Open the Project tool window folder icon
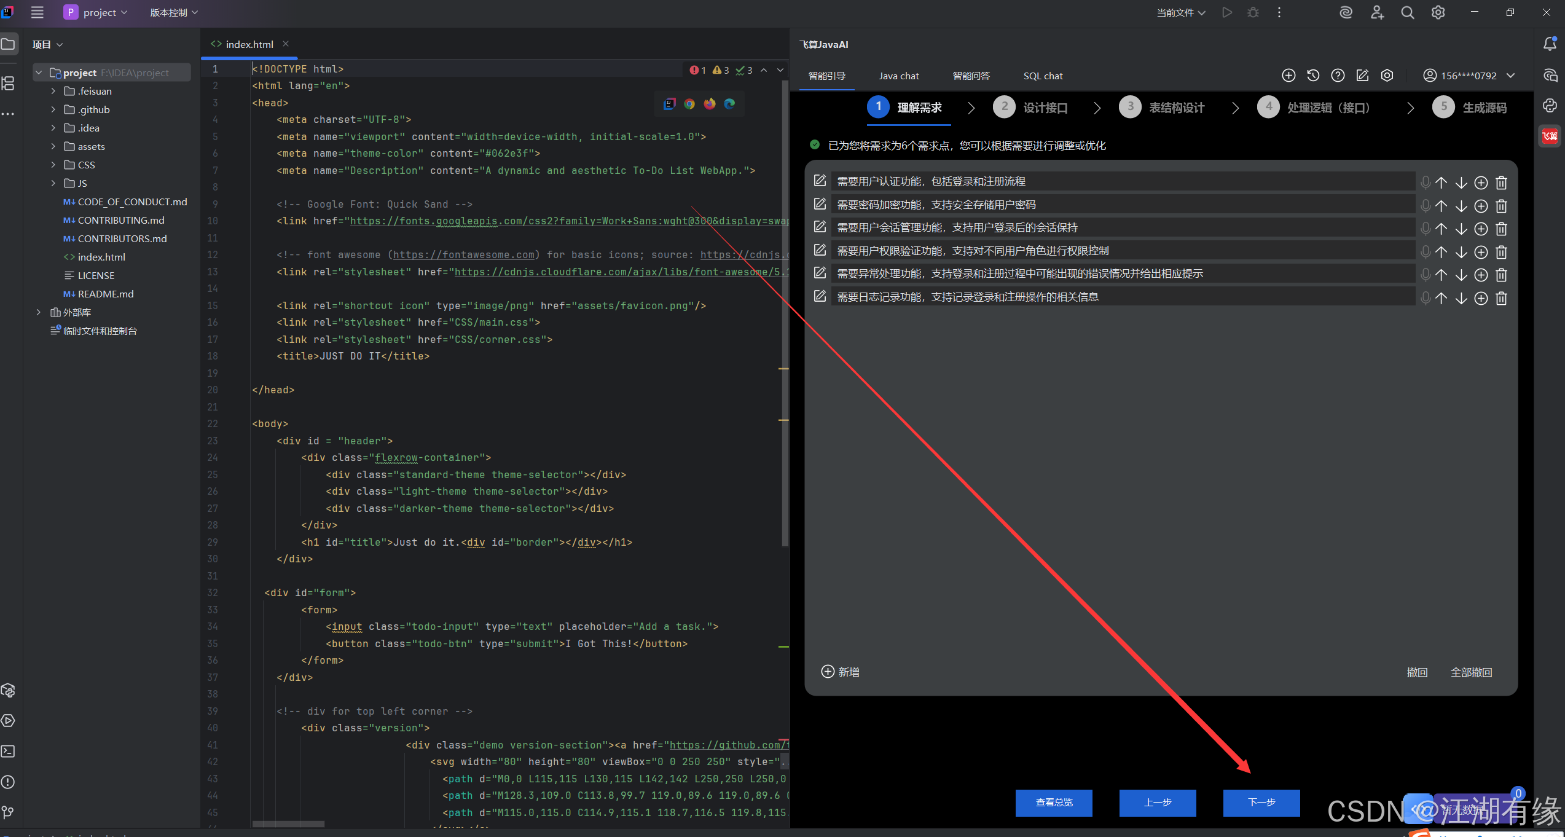 (8, 44)
